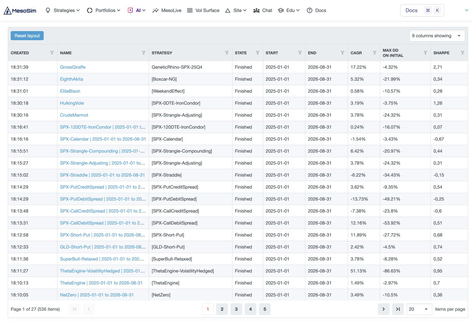The image size is (472, 324).
Task: Click the Chat people icon
Action: click(x=256, y=10)
